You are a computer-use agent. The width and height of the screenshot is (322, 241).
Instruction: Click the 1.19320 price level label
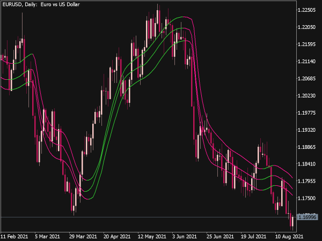306,130
